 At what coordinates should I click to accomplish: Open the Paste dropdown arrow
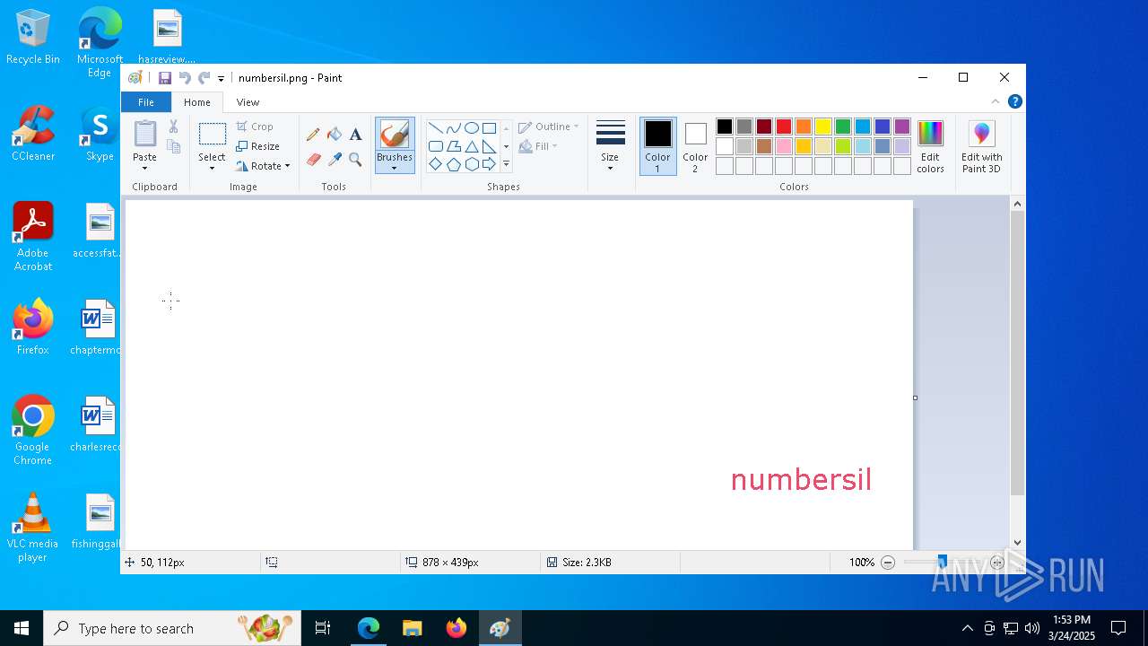pos(144,169)
